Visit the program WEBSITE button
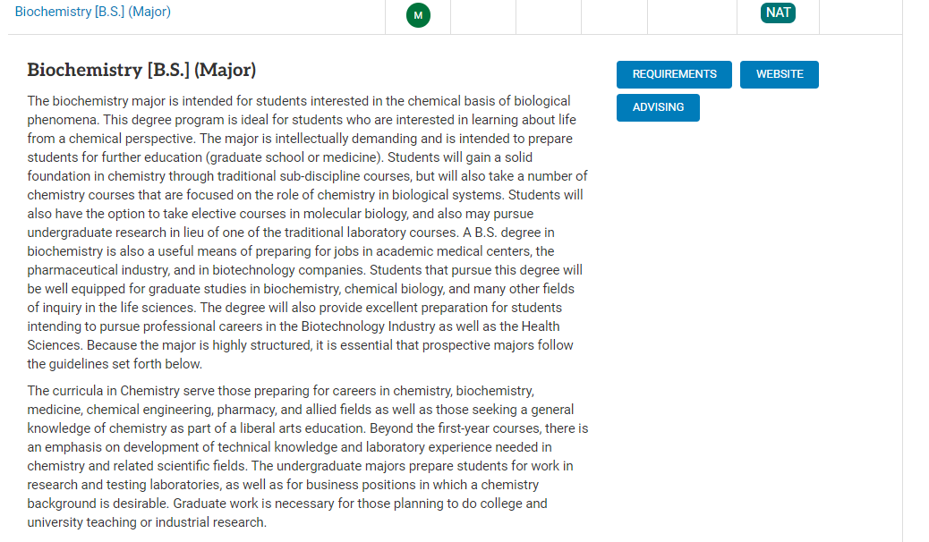 click(780, 74)
